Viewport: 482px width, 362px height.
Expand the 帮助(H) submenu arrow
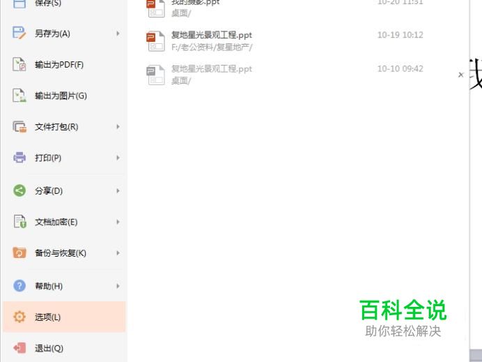tap(118, 286)
